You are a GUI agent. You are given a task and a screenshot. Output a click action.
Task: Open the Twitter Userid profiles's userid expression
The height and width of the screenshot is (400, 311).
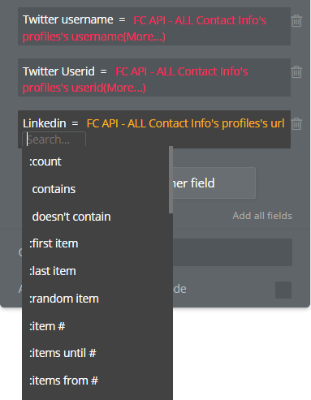(135, 80)
